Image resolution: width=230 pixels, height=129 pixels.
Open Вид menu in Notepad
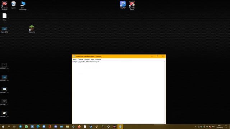tap(92, 59)
